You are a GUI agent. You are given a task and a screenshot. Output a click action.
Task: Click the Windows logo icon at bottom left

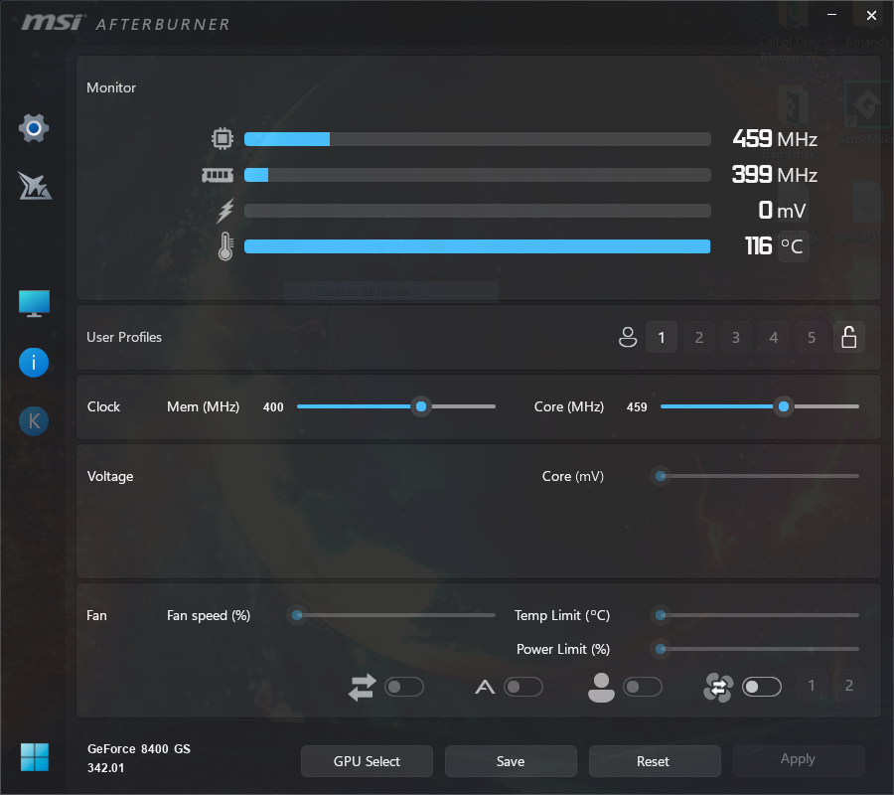point(34,757)
